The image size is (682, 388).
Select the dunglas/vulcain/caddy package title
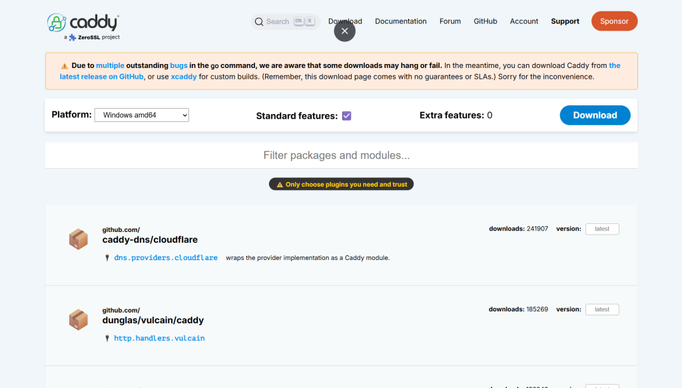pos(153,320)
